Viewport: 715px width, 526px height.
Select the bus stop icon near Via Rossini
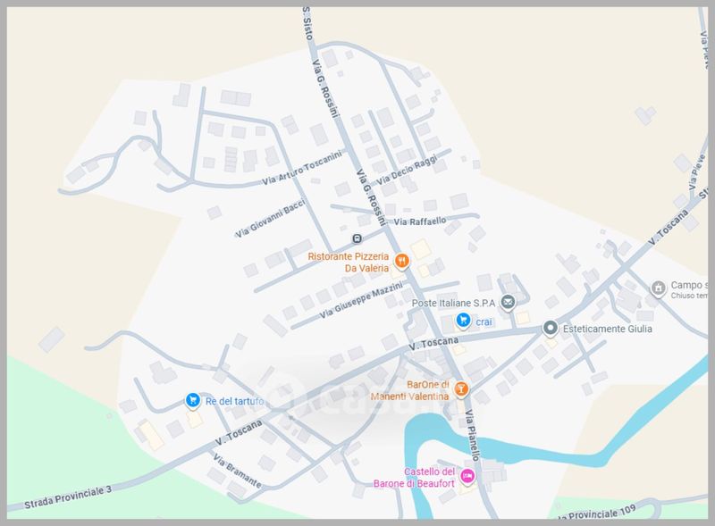357,238
